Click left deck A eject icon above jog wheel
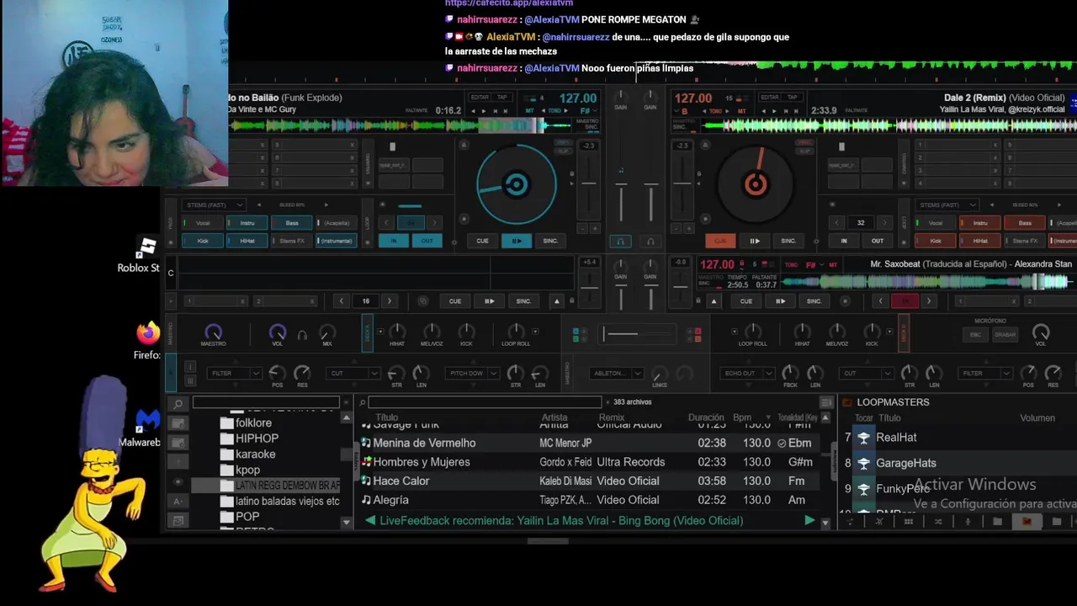Image resolution: width=1077 pixels, height=606 pixels. coord(464,145)
